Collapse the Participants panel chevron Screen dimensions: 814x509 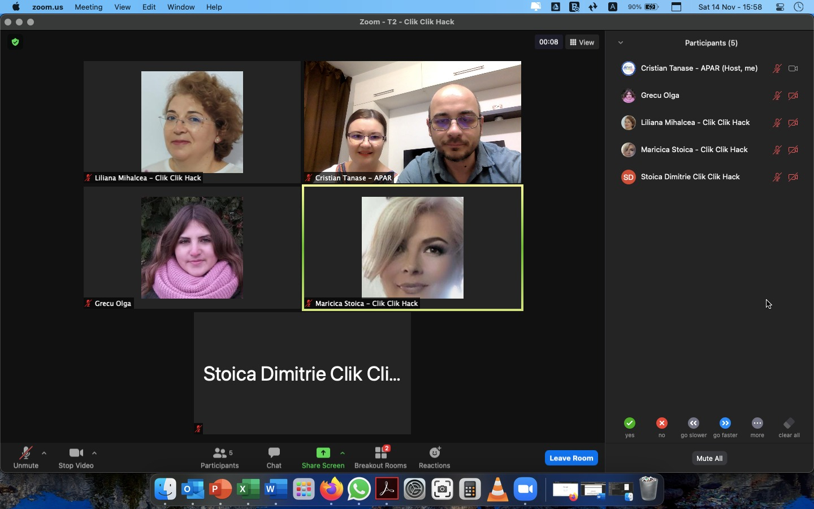pos(621,43)
